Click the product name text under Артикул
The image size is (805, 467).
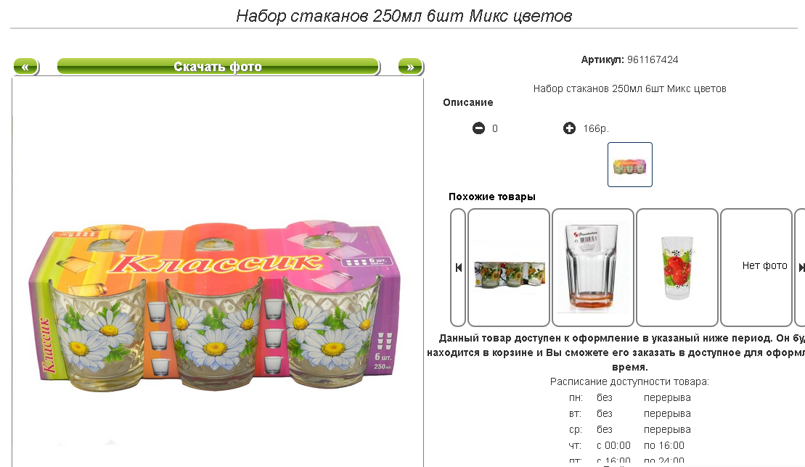pos(629,88)
